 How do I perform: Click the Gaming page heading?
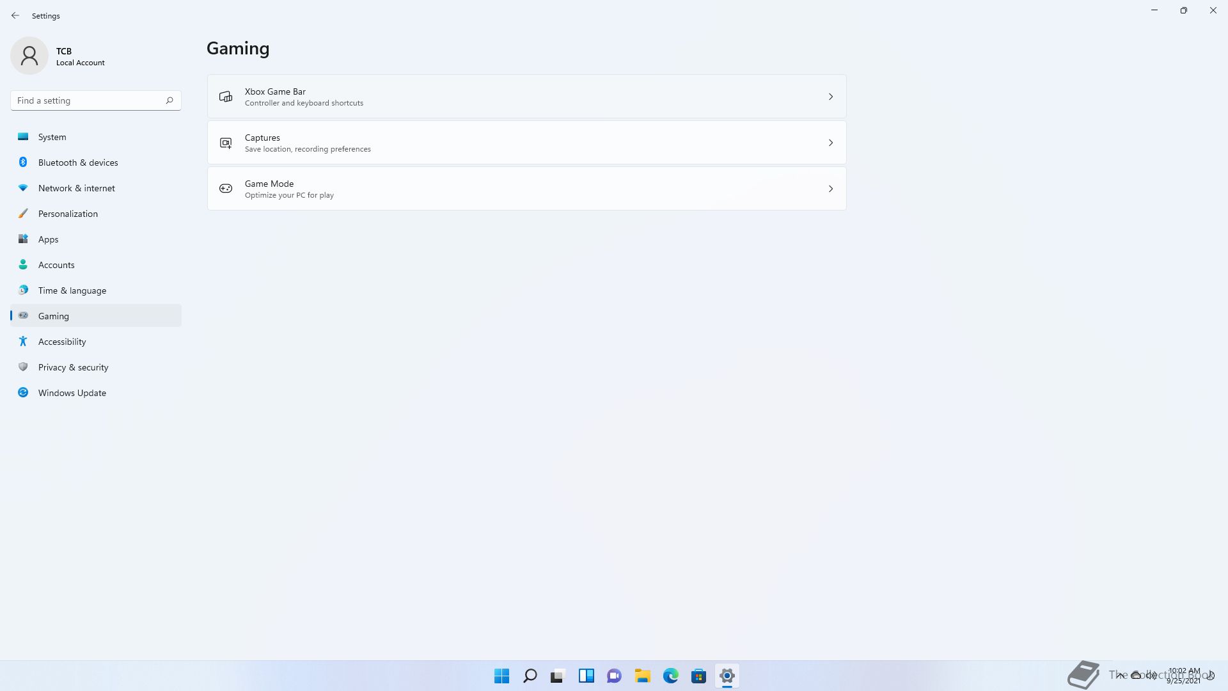(x=238, y=49)
